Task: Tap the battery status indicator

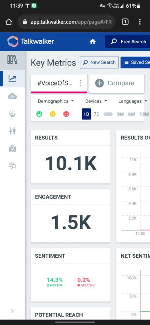Action: pyautogui.click(x=133, y=6)
